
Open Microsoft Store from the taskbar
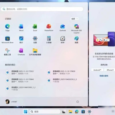pyautogui.click(x=83, y=112)
